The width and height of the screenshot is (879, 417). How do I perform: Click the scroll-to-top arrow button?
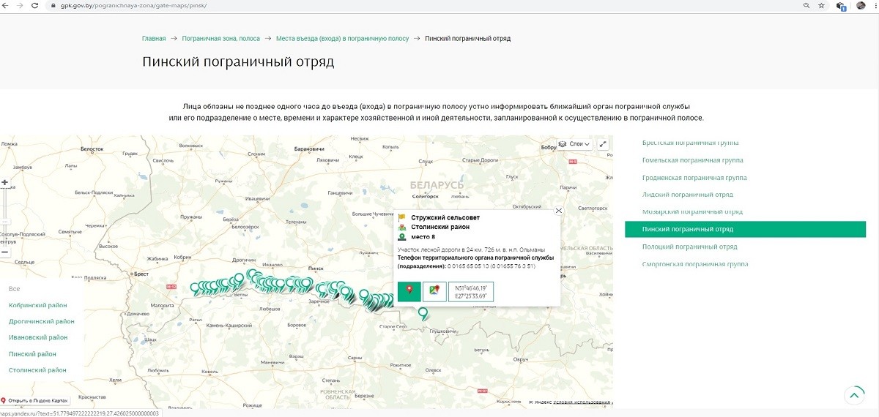click(854, 395)
